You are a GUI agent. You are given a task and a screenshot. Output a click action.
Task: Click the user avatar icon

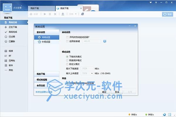(7, 8)
